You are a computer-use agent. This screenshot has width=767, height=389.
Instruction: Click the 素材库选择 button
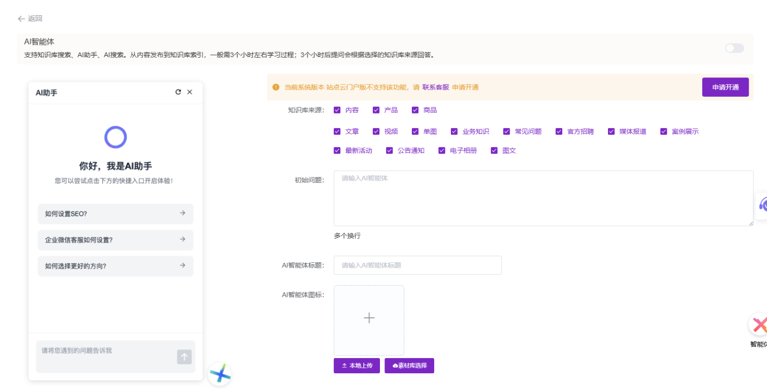[409, 366]
